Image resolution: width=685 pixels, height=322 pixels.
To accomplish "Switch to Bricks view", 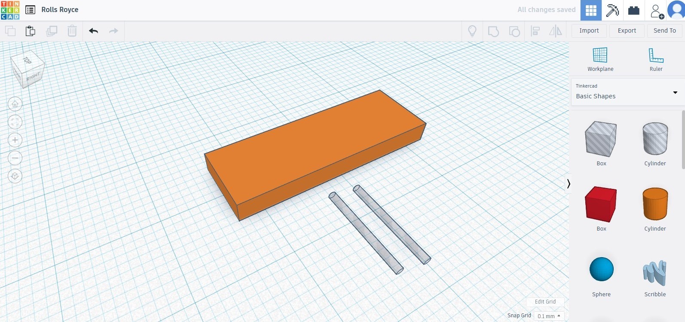I will 634,10.
